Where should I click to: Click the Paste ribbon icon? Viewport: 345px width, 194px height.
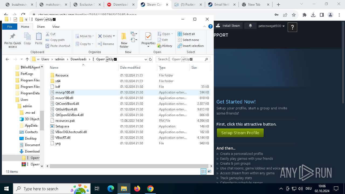coord(39,39)
